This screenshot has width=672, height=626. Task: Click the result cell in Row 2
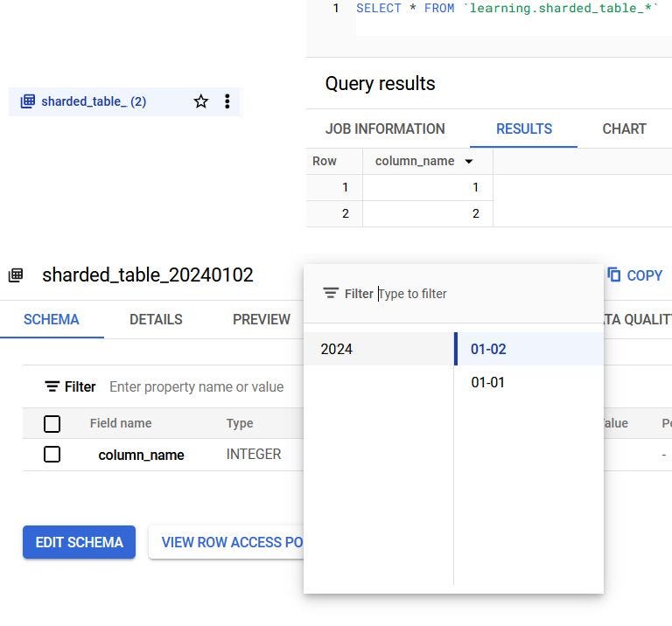pos(428,213)
